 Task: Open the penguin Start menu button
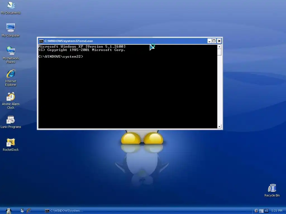(9, 211)
